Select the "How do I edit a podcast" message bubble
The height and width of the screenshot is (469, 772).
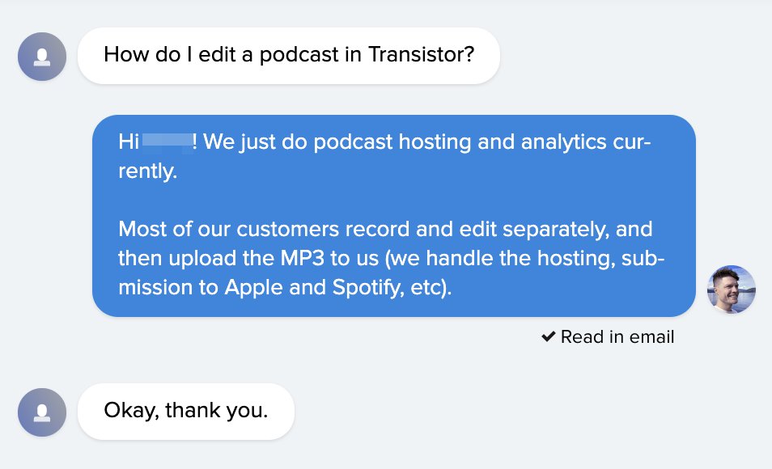(x=288, y=56)
